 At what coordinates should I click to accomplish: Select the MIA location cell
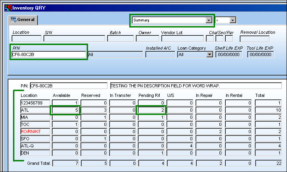35,117
